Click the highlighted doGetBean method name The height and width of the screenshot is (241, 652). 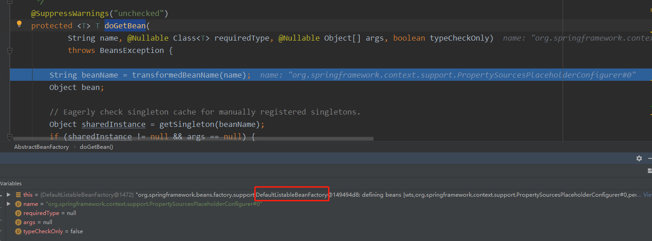(125, 26)
